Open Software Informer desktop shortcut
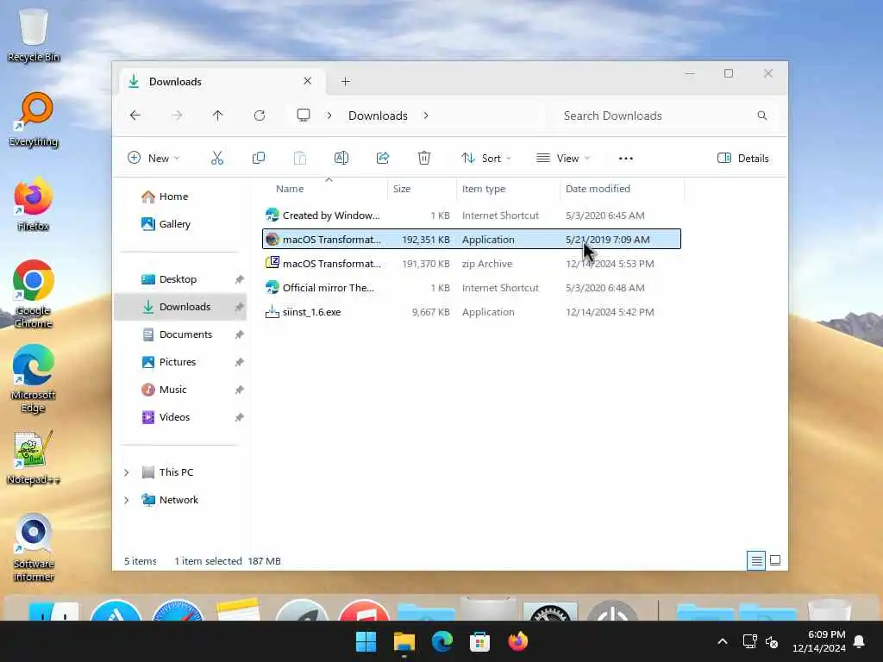This screenshot has width=883, height=662. coord(34,547)
